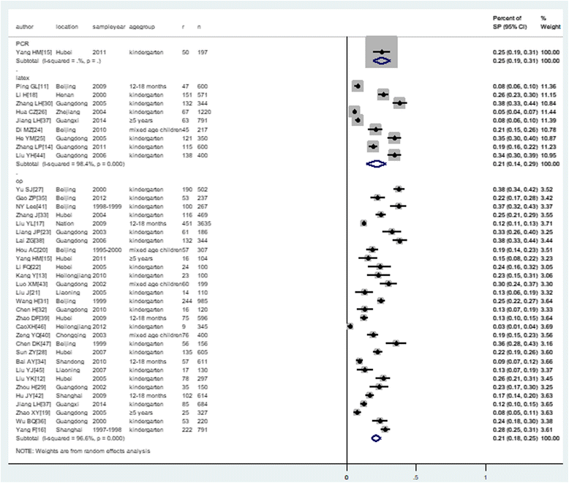Click author 'Zhou H[29]'
Image resolution: width=569 pixels, height=483 pixels.
point(31,387)
